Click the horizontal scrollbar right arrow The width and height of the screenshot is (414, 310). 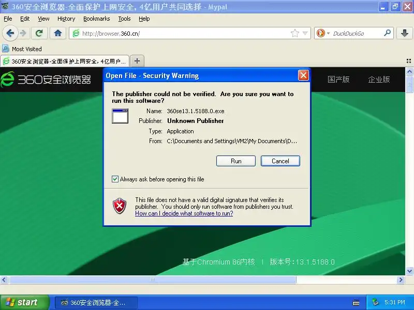tap(401, 280)
